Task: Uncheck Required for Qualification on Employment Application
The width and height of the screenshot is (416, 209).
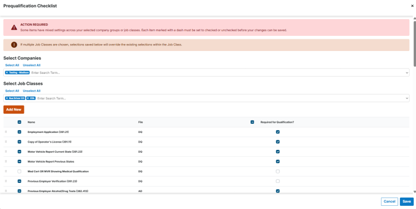Action: 278,132
